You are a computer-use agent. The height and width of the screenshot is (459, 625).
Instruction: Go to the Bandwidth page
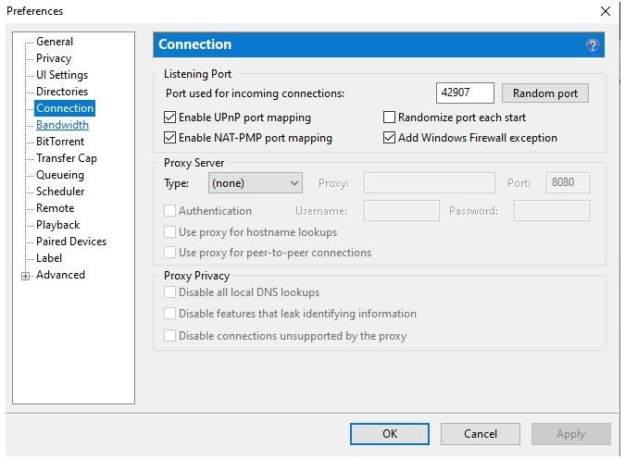[62, 125]
